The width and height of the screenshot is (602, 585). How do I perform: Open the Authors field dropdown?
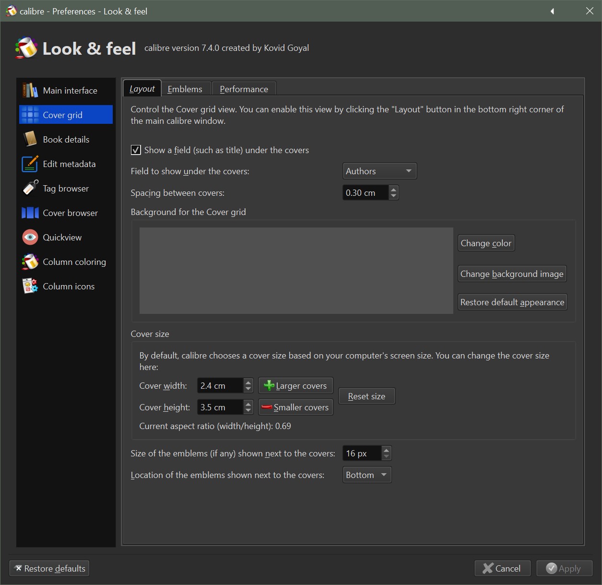tap(379, 171)
